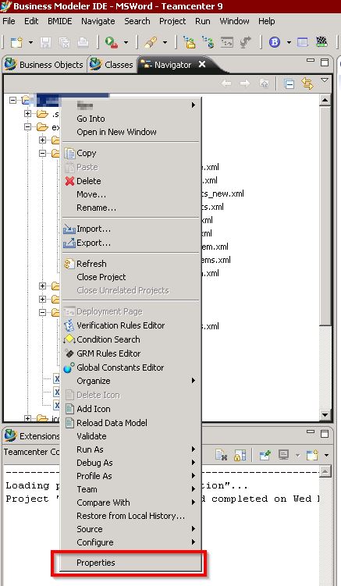Open dropdown next to Search flashlight
341x586 pixels.
coord(165,43)
